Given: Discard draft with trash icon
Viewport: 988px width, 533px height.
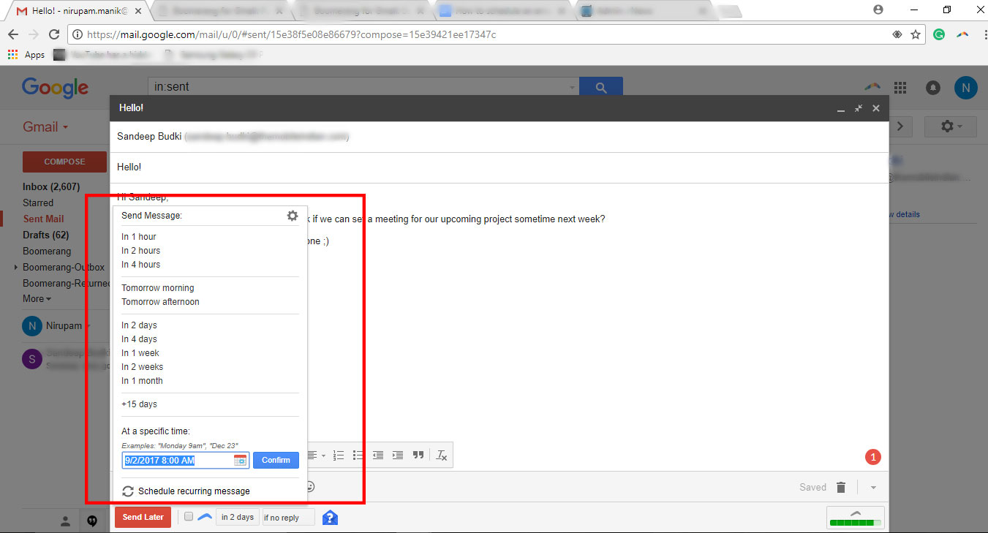Looking at the screenshot, I should coord(841,488).
